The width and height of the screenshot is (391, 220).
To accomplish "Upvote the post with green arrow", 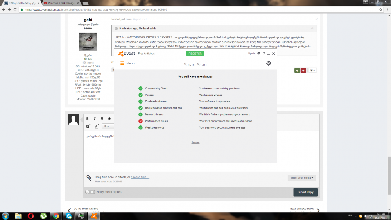I will 297,70.
